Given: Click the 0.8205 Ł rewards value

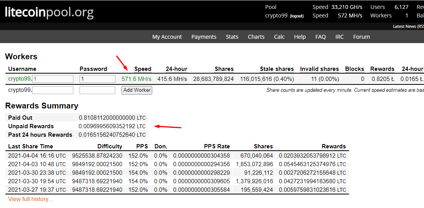Looking at the screenshot, I should (382, 79).
